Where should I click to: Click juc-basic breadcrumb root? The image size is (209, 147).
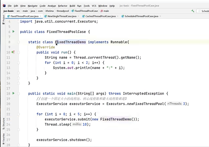coord(8,11)
